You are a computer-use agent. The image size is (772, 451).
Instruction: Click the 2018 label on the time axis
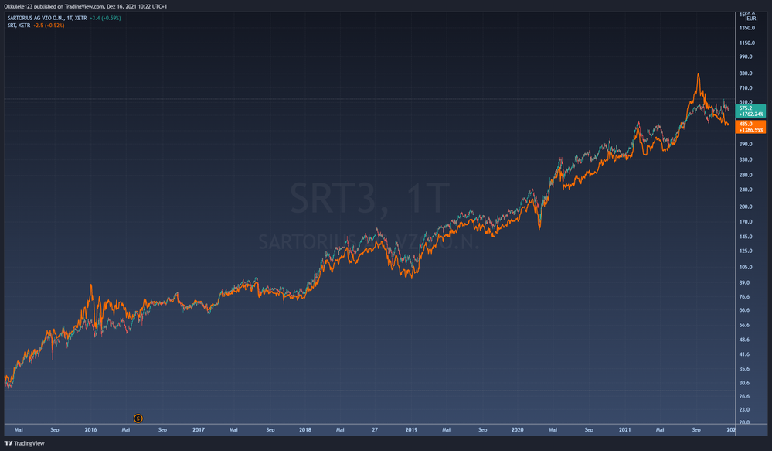tap(304, 429)
